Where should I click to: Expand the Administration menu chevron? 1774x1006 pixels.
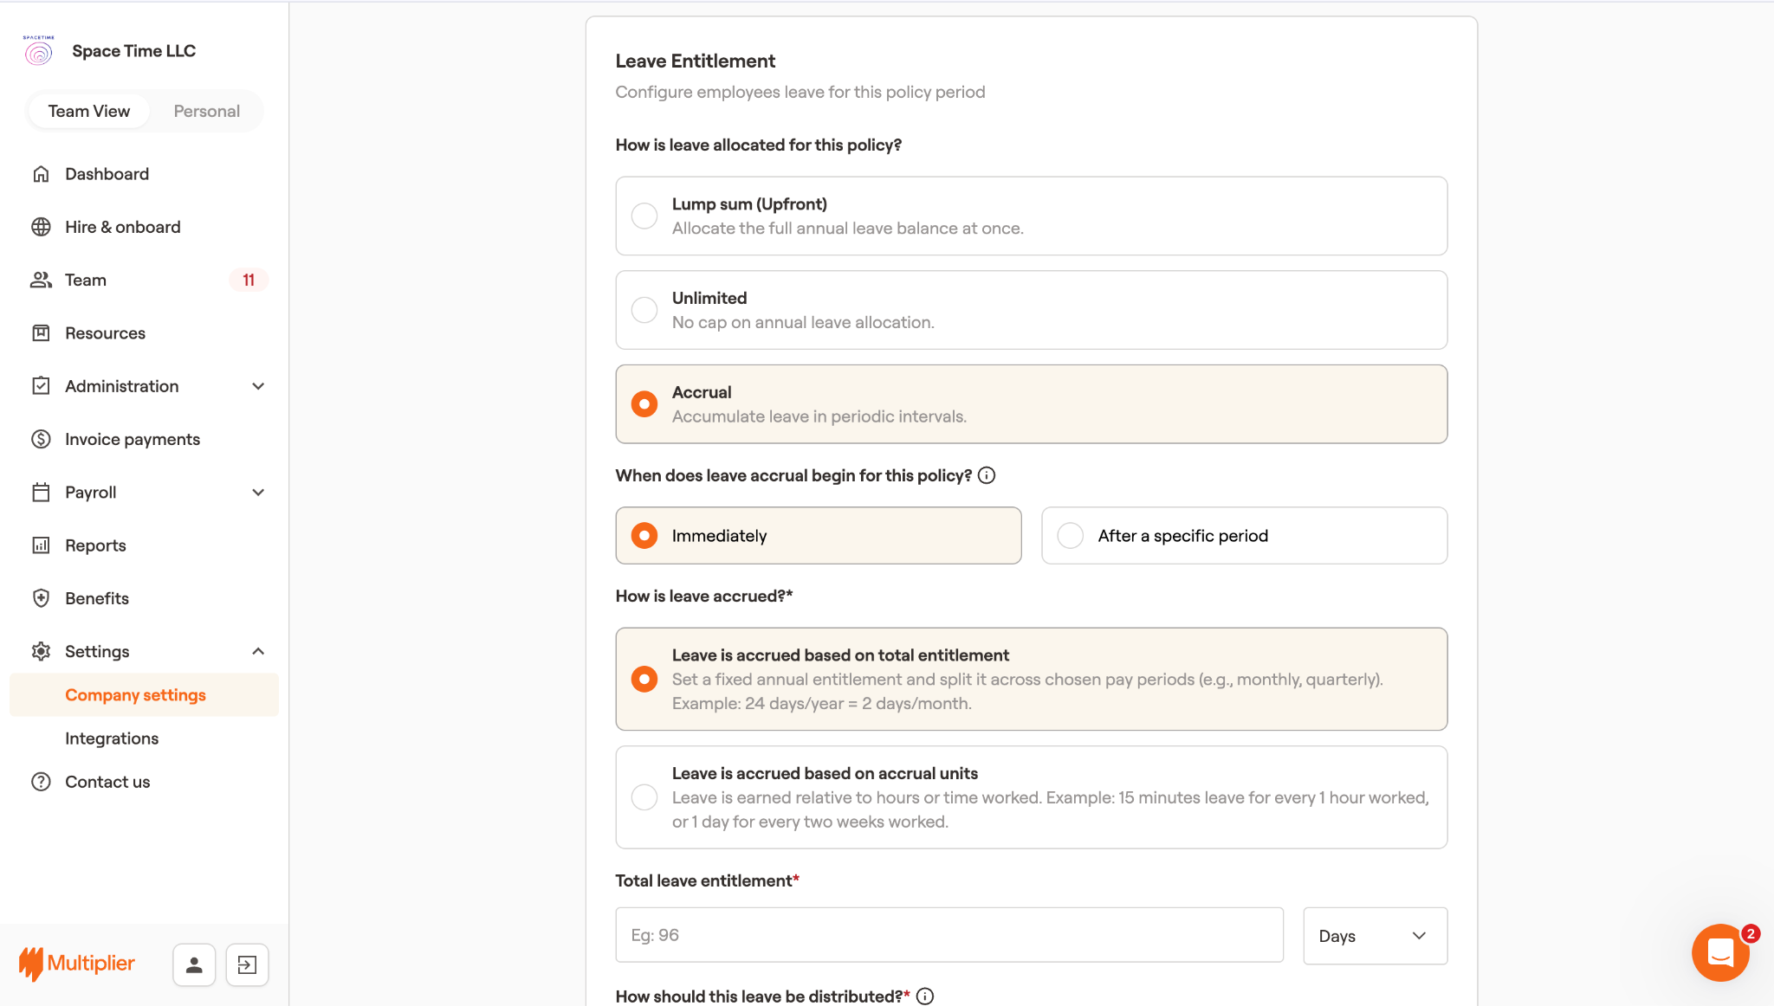(258, 386)
